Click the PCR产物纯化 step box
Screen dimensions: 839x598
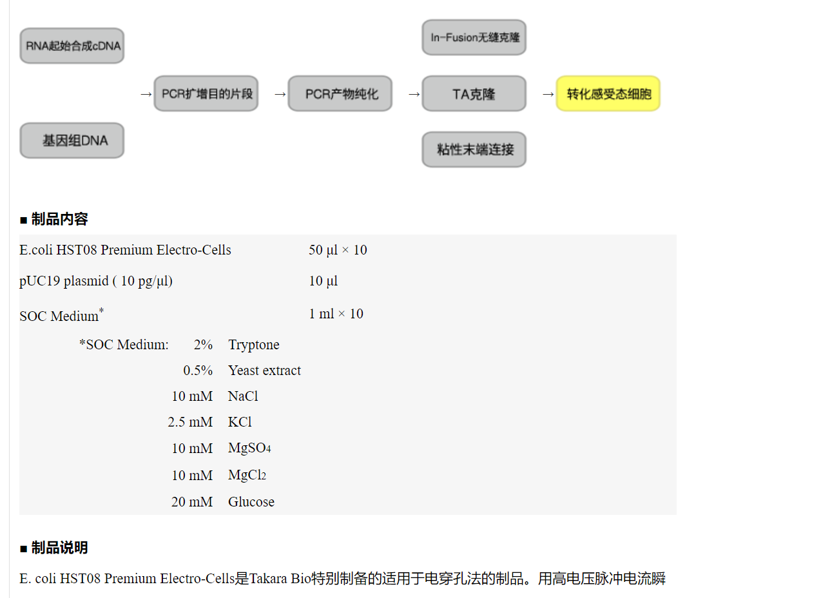[340, 94]
